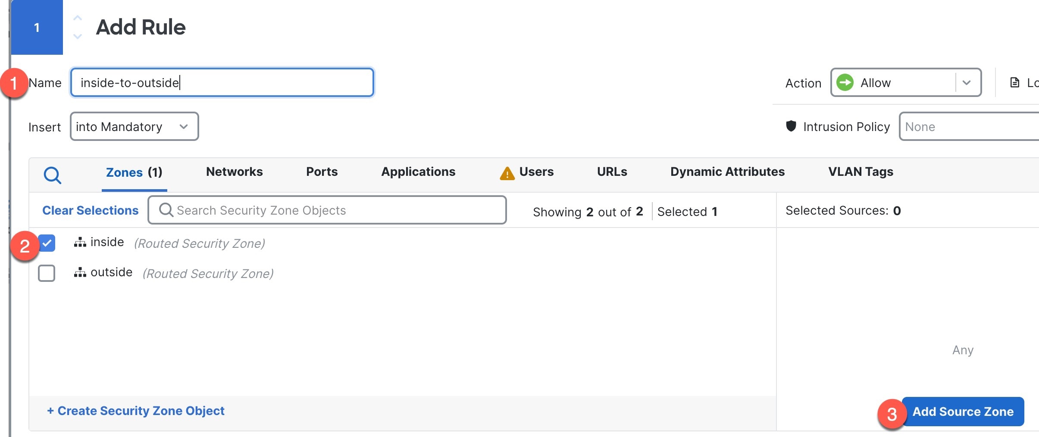The height and width of the screenshot is (437, 1039).
Task: Move rule up with the up arrow
Action: point(78,18)
